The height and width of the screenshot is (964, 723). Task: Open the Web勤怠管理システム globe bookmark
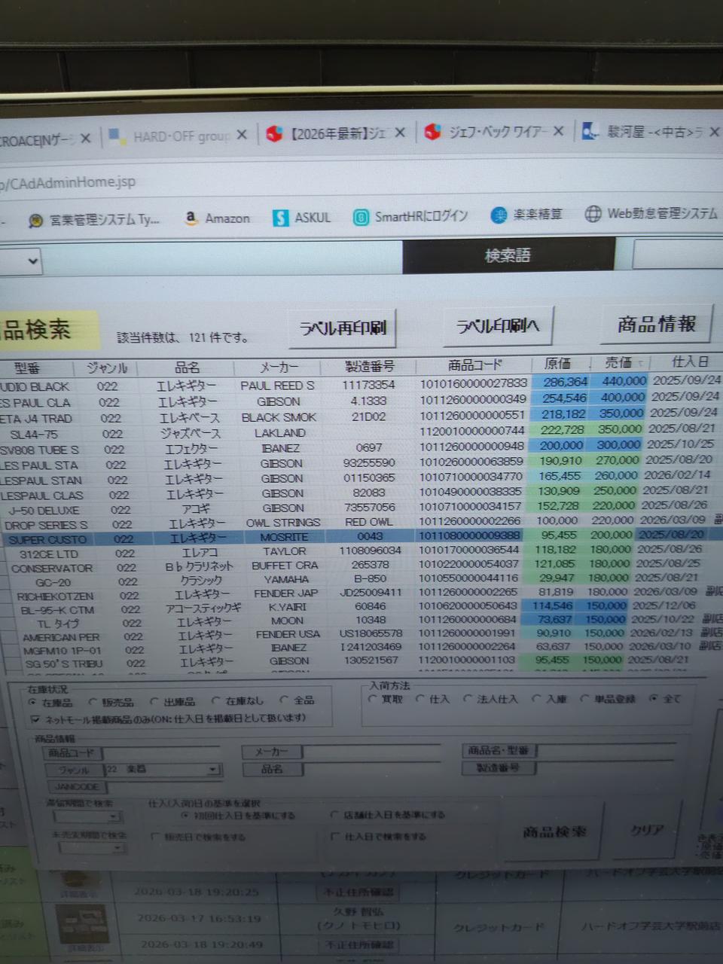(x=593, y=214)
